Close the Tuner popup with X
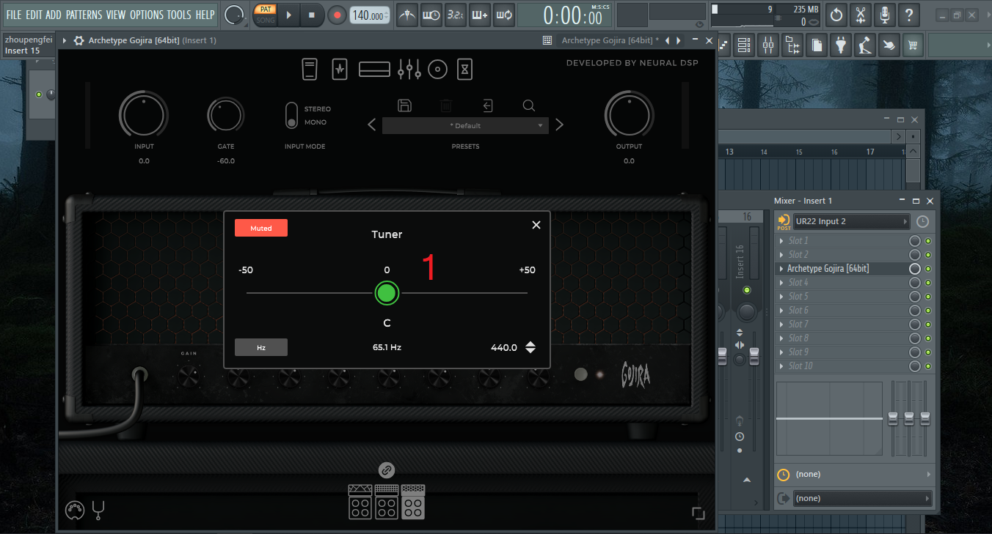992x534 pixels. pyautogui.click(x=536, y=225)
